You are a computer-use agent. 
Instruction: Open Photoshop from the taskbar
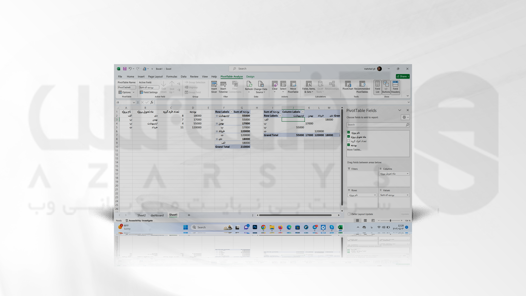(x=255, y=227)
